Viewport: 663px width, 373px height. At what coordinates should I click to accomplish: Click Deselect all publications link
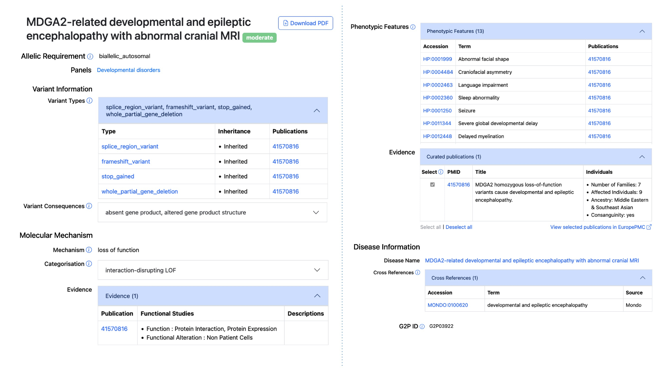458,227
